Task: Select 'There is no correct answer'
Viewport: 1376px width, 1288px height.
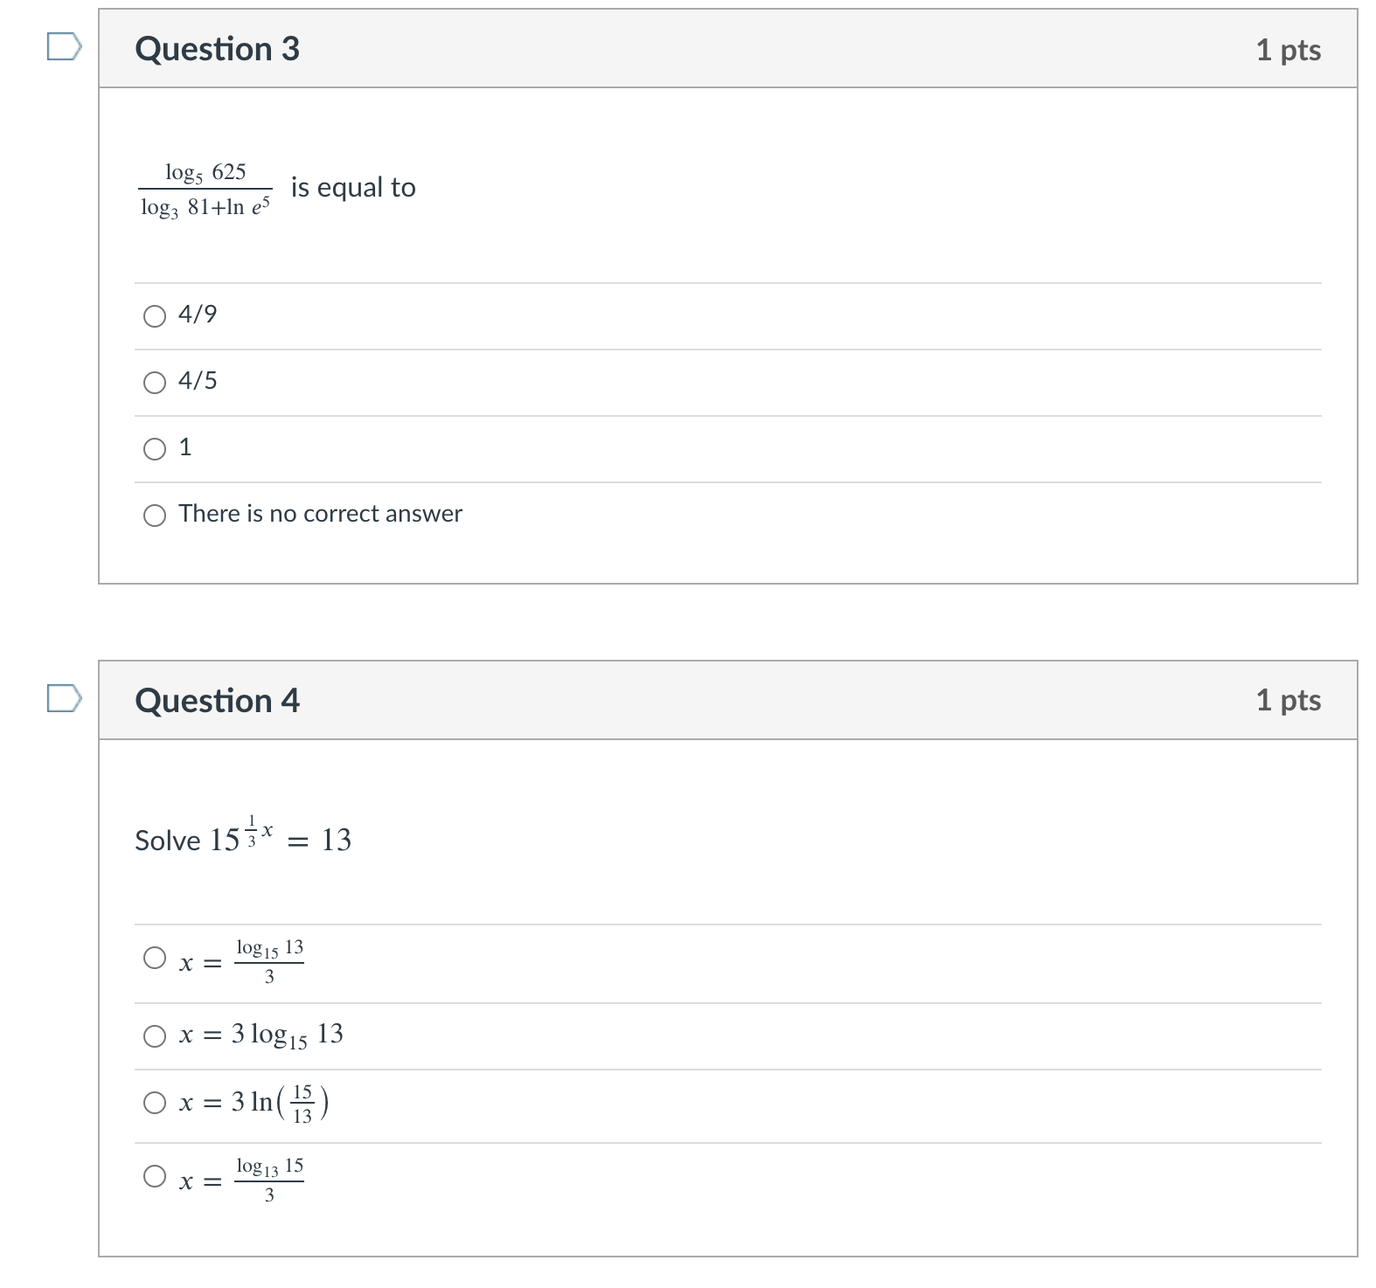Action: [x=155, y=516]
